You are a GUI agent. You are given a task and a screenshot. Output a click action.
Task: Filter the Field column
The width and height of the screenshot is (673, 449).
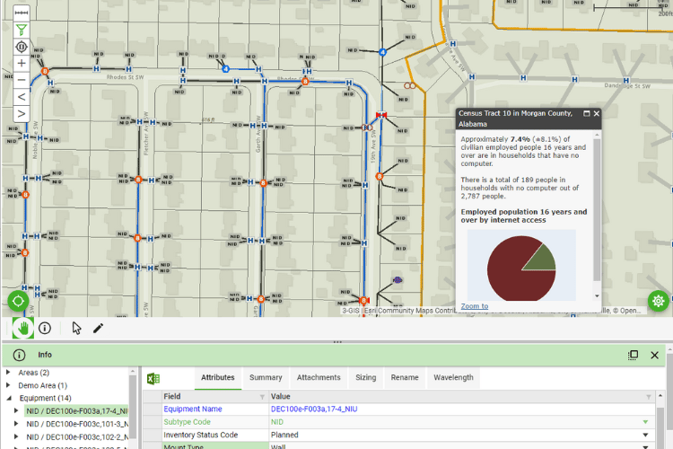[262, 397]
